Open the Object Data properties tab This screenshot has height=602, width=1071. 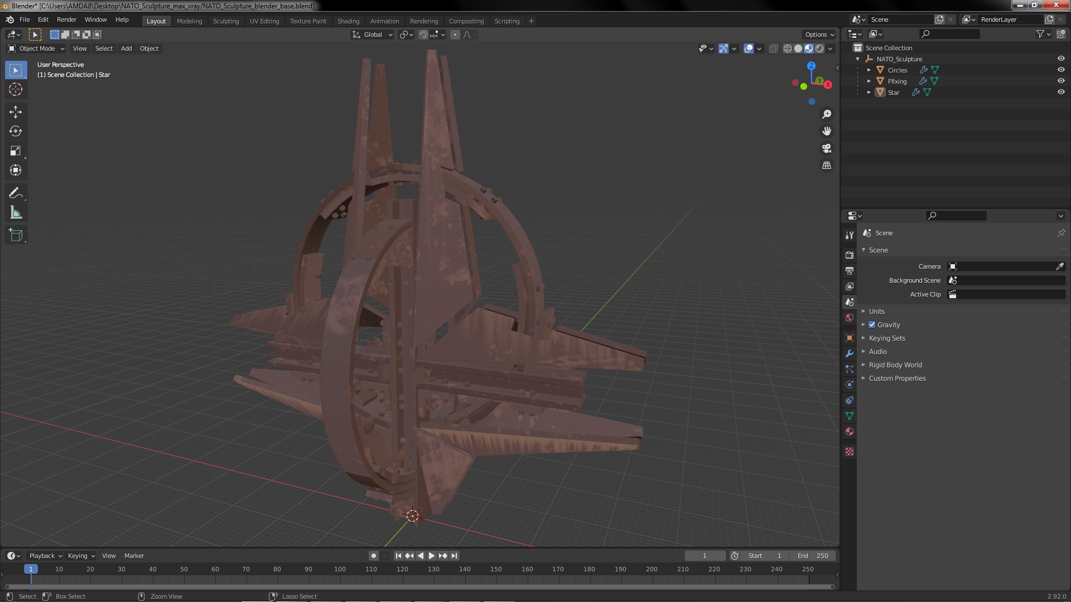pyautogui.click(x=850, y=416)
